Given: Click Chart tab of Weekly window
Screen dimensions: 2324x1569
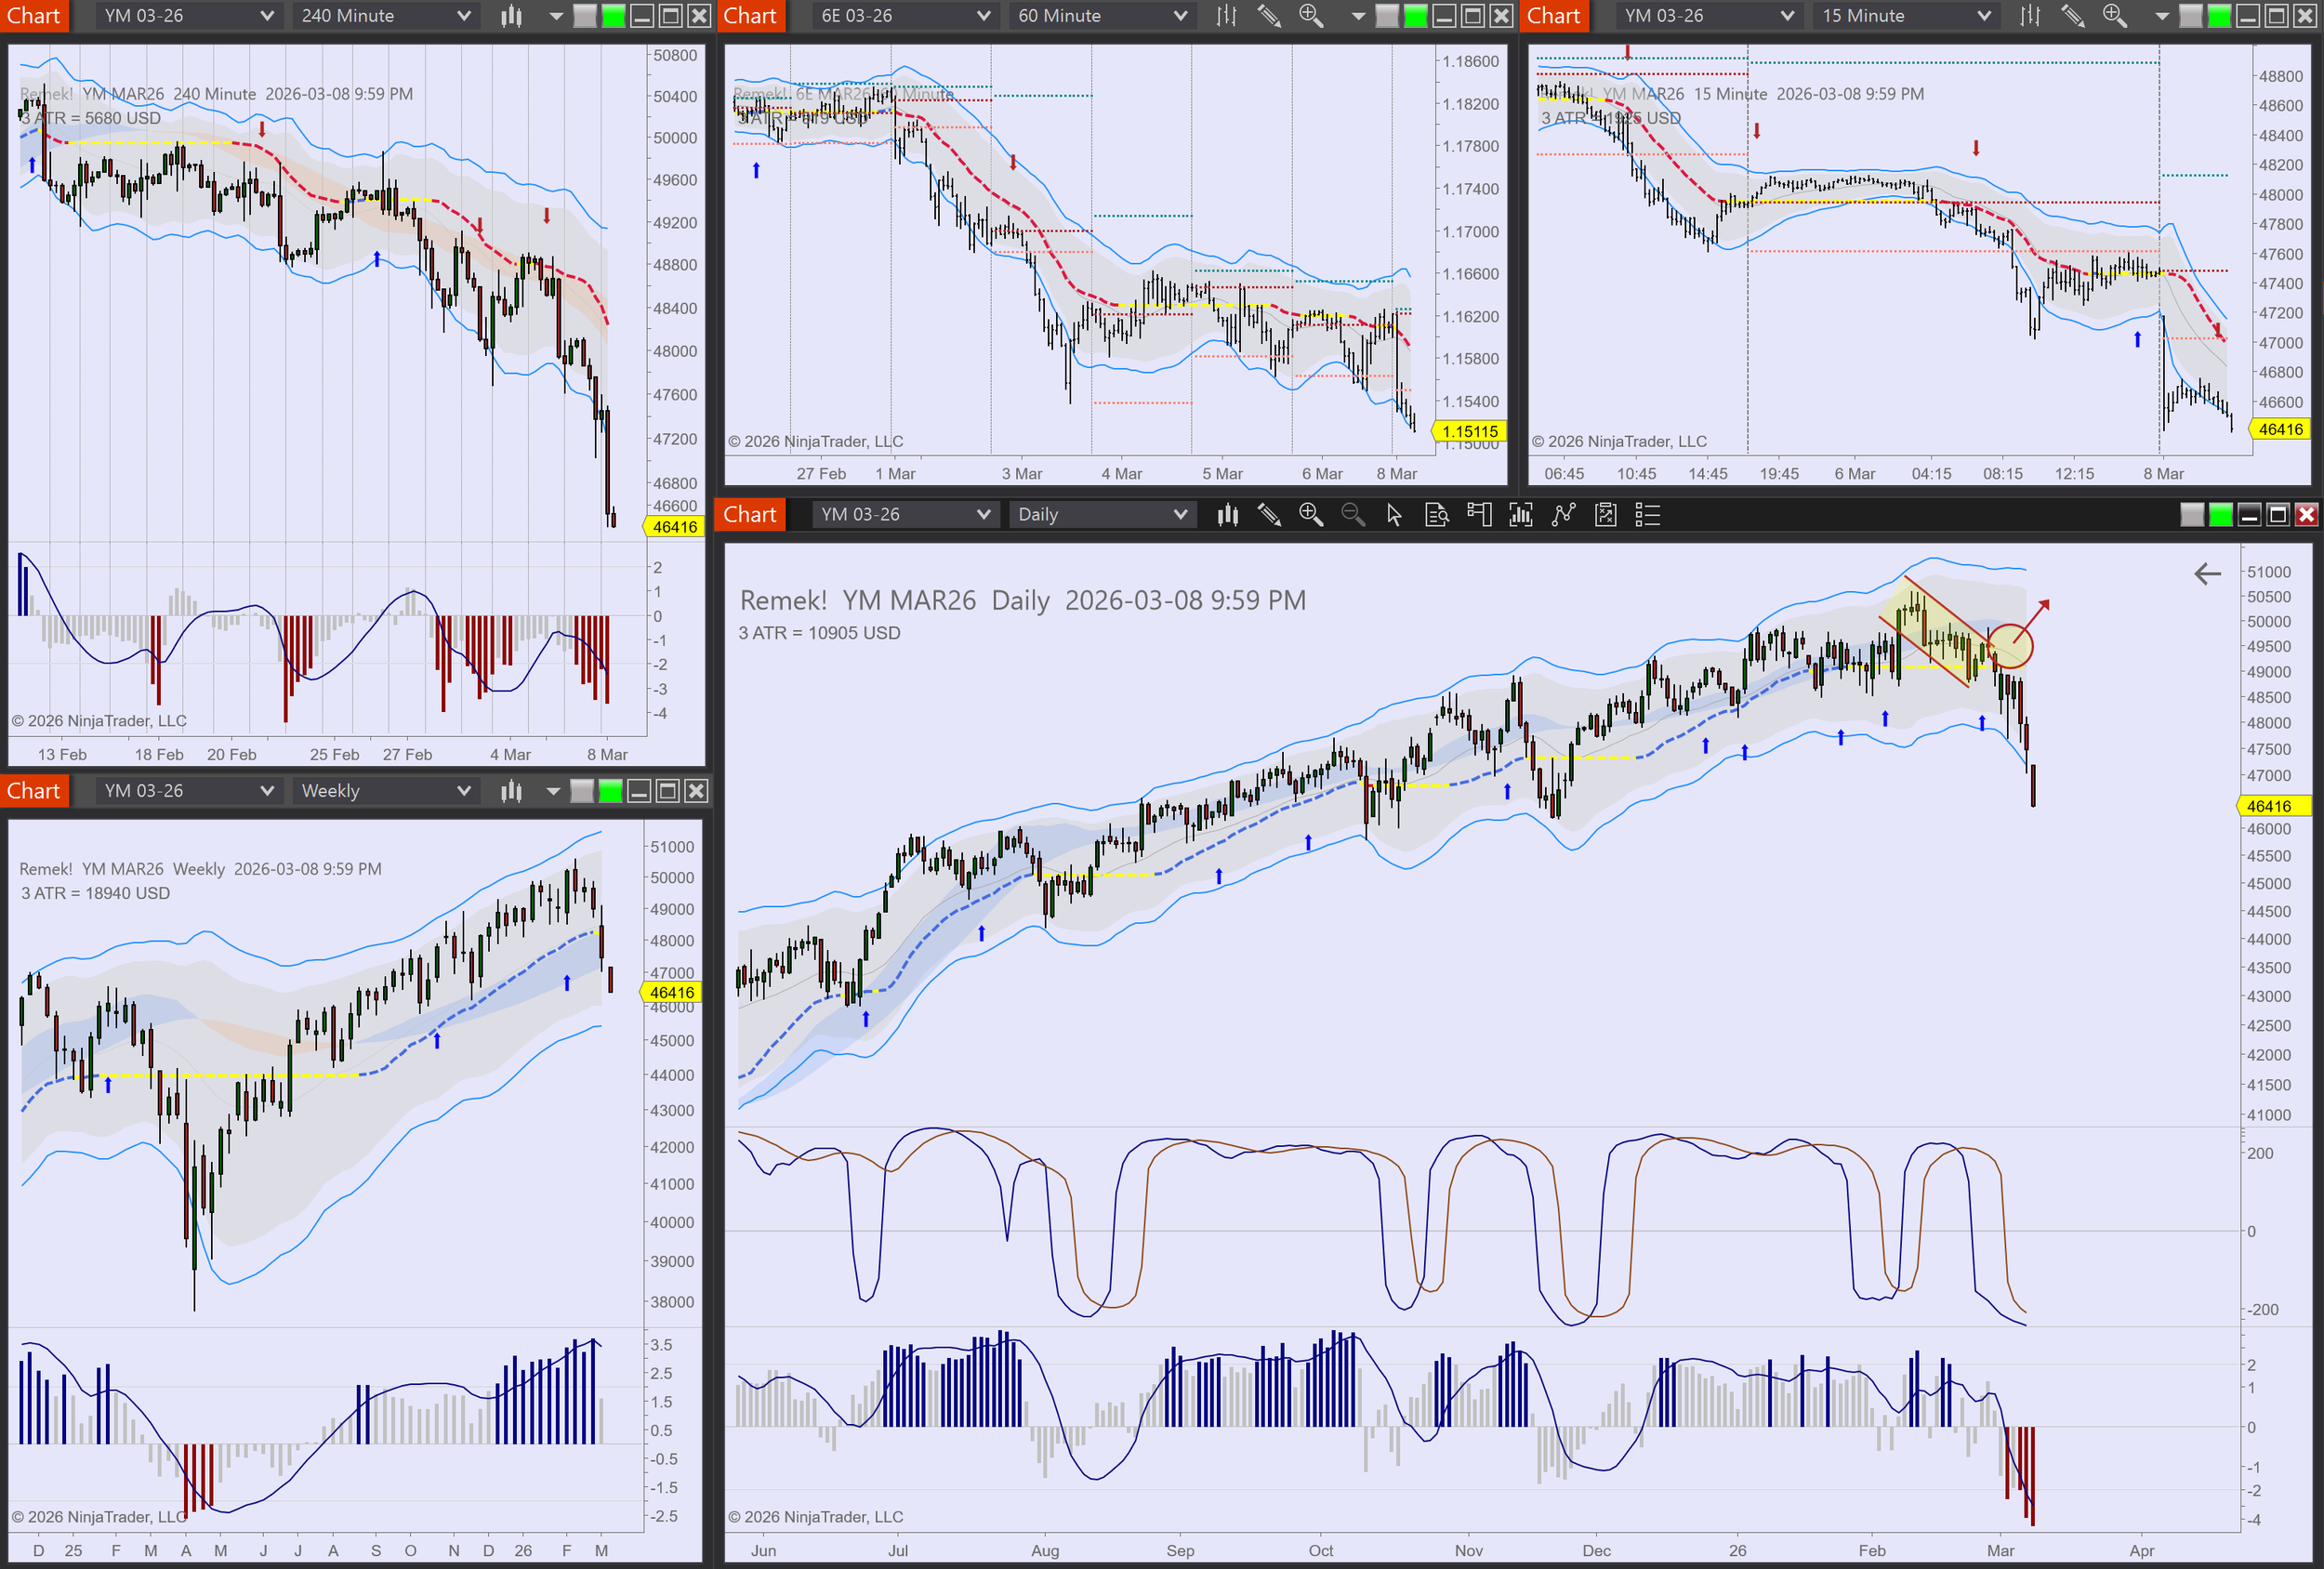Looking at the screenshot, I should 34,791.
